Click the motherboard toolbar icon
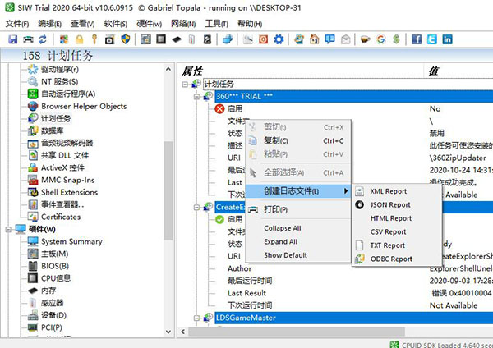The width and height of the screenshot is (493, 348). 145,39
